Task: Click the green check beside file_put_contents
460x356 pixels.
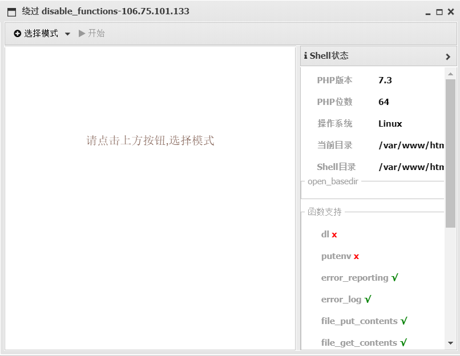Action: tap(404, 321)
